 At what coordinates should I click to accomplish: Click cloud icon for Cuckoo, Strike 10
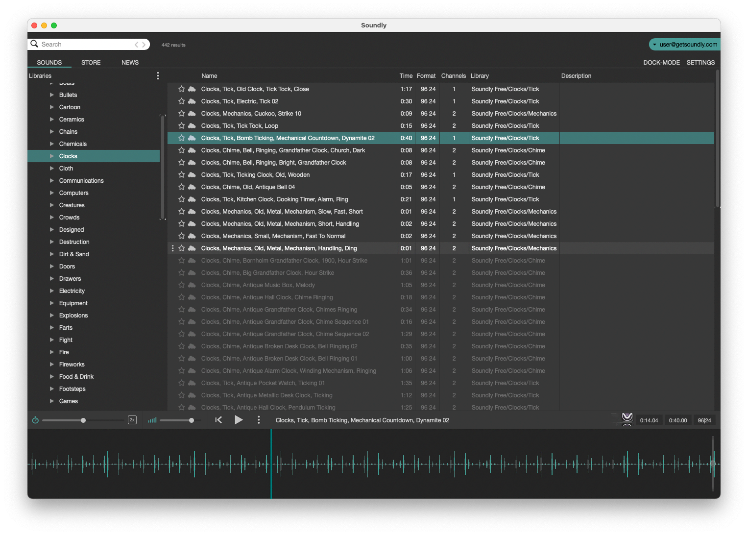192,114
